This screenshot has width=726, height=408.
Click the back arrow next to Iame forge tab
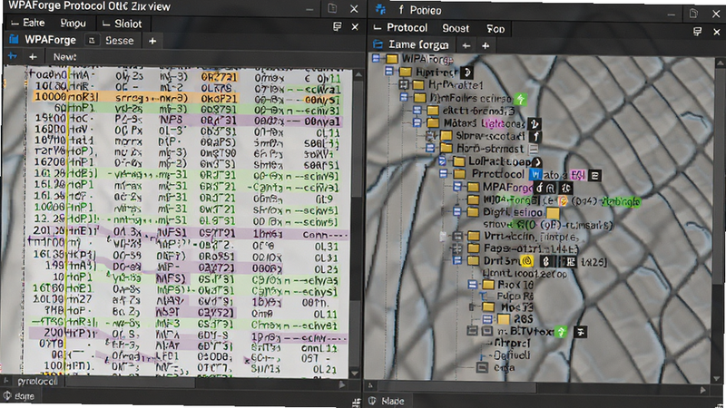pyautogui.click(x=466, y=45)
